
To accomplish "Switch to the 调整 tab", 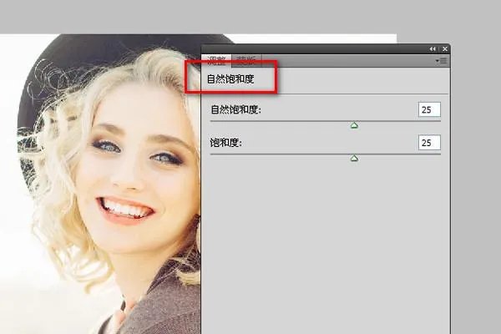I will pyautogui.click(x=216, y=61).
